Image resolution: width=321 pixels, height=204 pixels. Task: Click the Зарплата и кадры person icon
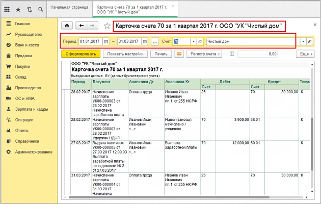(x=8, y=109)
